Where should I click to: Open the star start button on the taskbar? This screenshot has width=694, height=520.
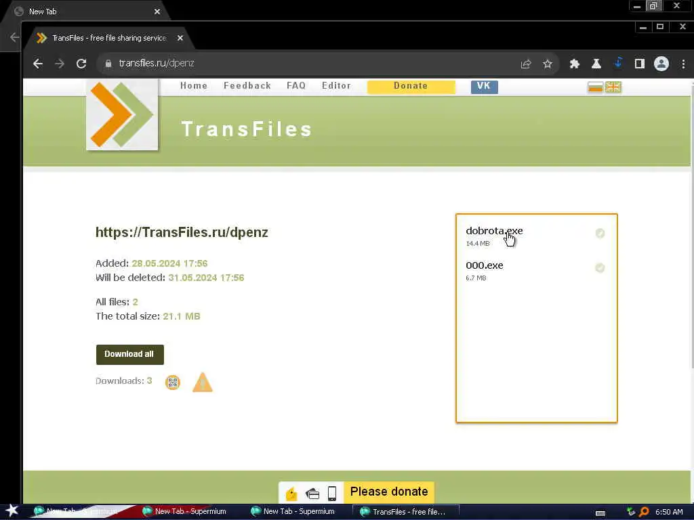12,511
